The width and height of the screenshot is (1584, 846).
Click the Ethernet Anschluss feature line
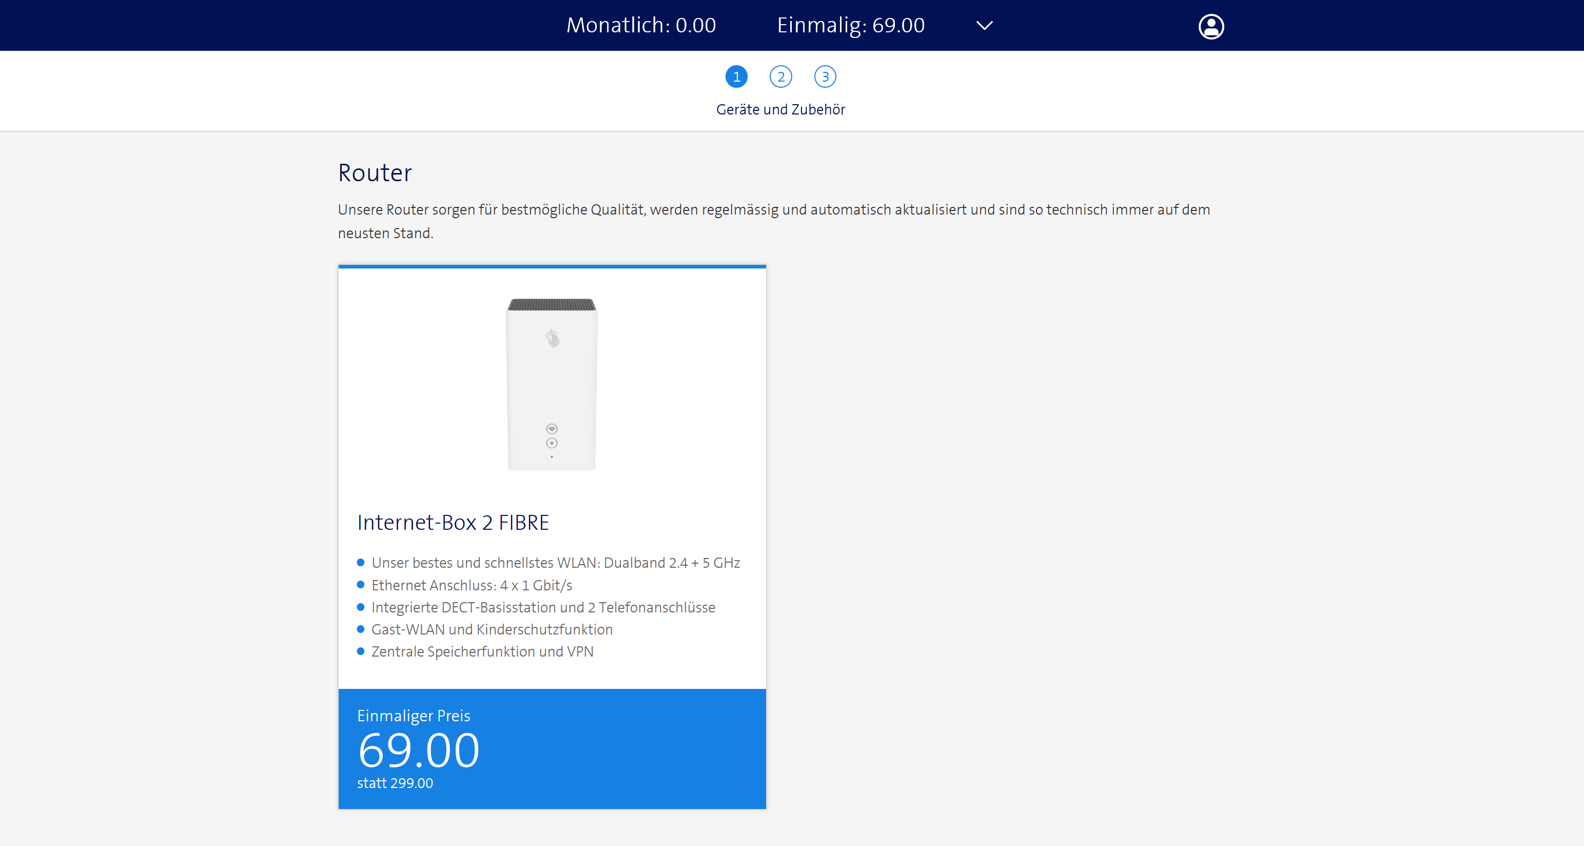tap(472, 585)
